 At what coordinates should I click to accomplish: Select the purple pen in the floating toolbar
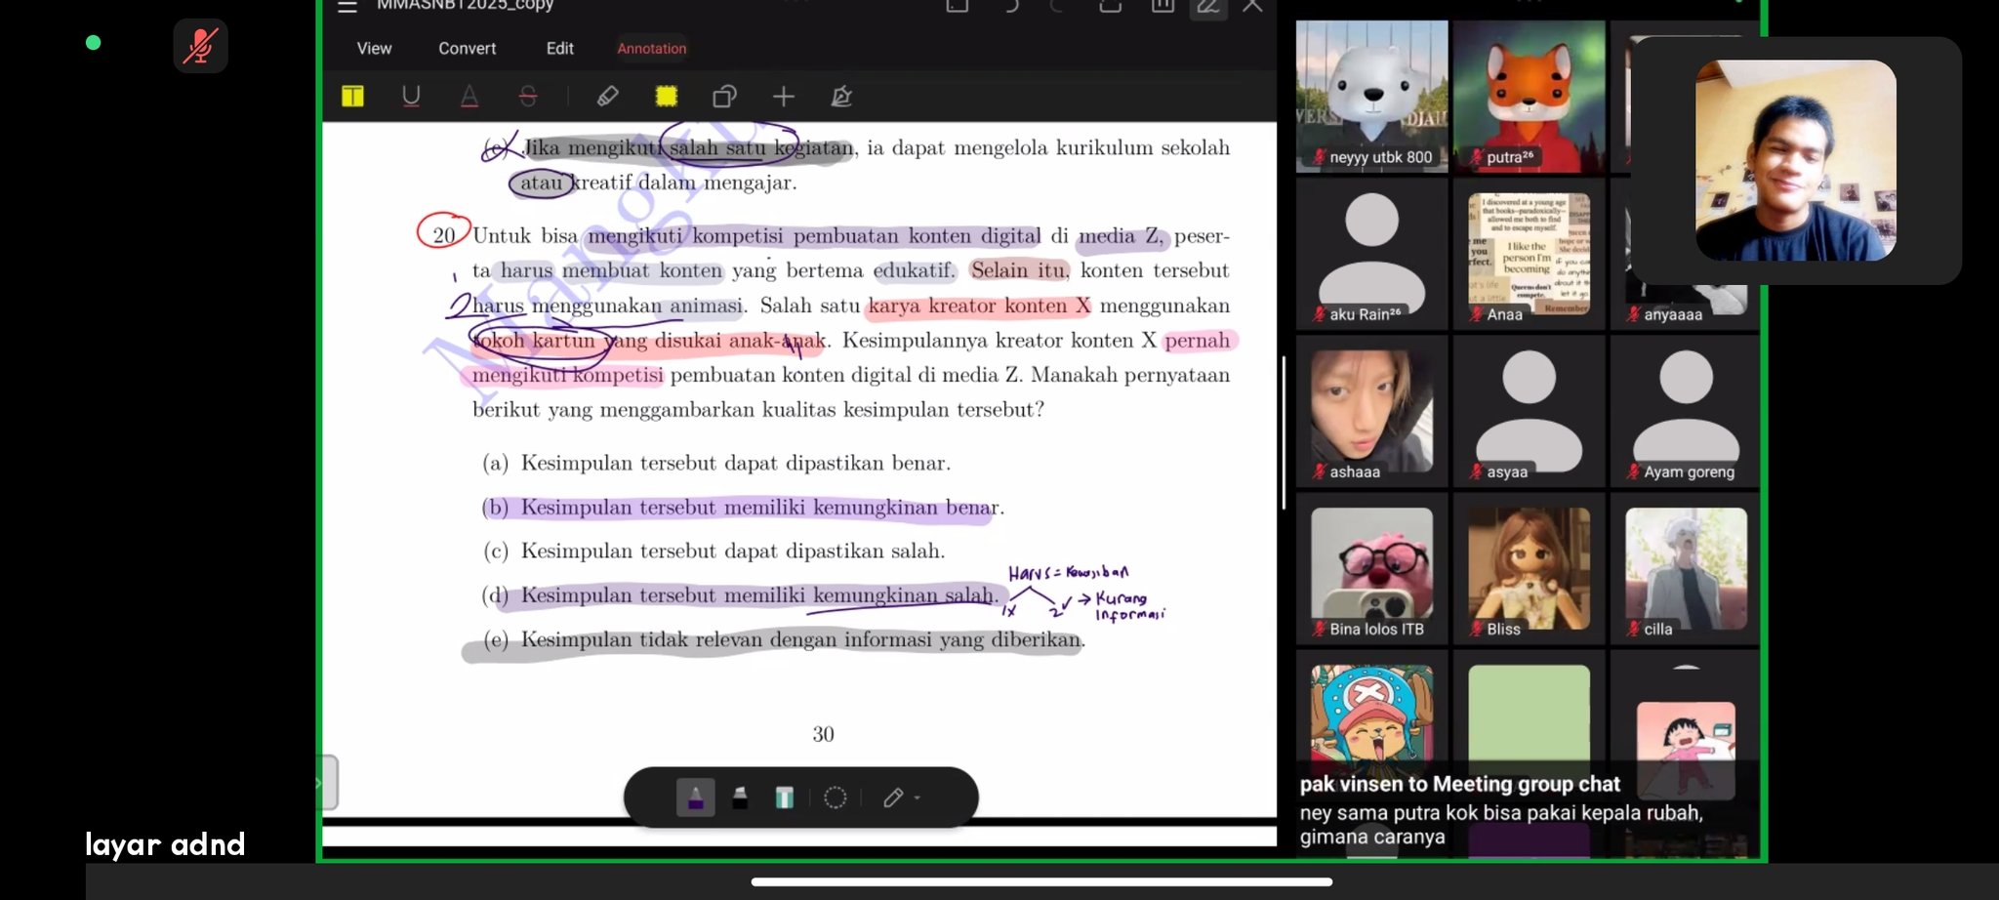click(696, 798)
